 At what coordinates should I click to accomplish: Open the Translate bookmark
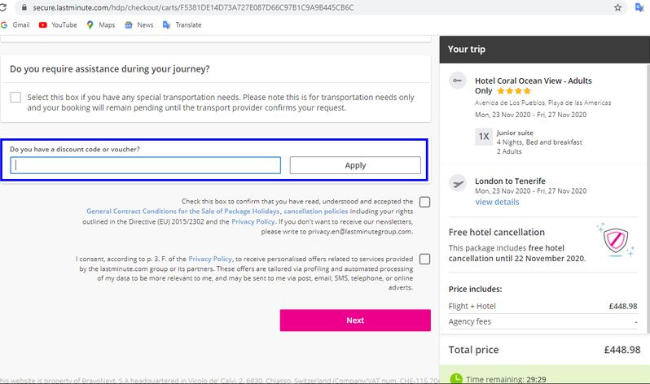182,25
